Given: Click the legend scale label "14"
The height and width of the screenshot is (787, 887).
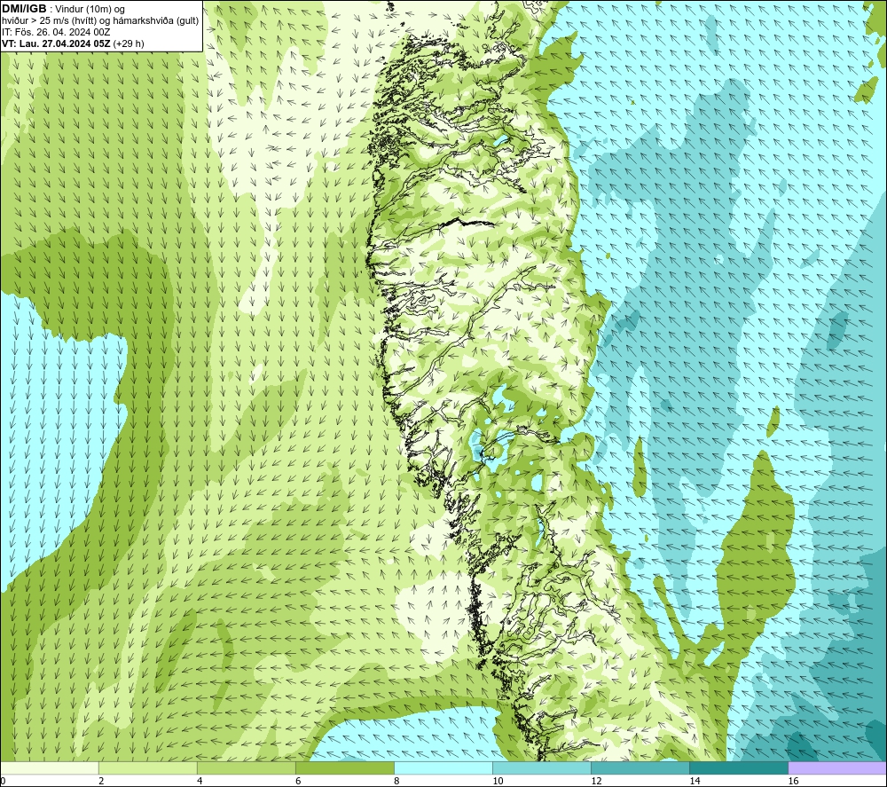Looking at the screenshot, I should tap(695, 782).
